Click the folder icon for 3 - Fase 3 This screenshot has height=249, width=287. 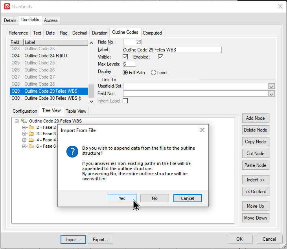31,134
